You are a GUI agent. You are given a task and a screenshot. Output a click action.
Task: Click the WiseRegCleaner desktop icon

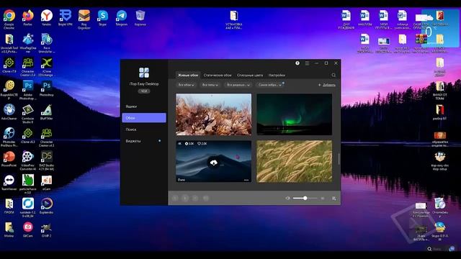point(28,43)
